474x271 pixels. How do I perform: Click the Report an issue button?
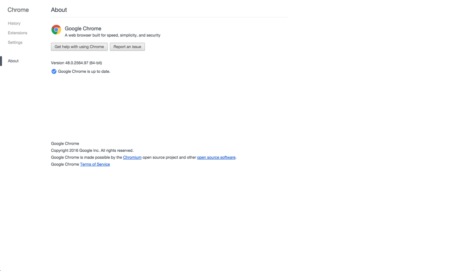[x=127, y=47]
